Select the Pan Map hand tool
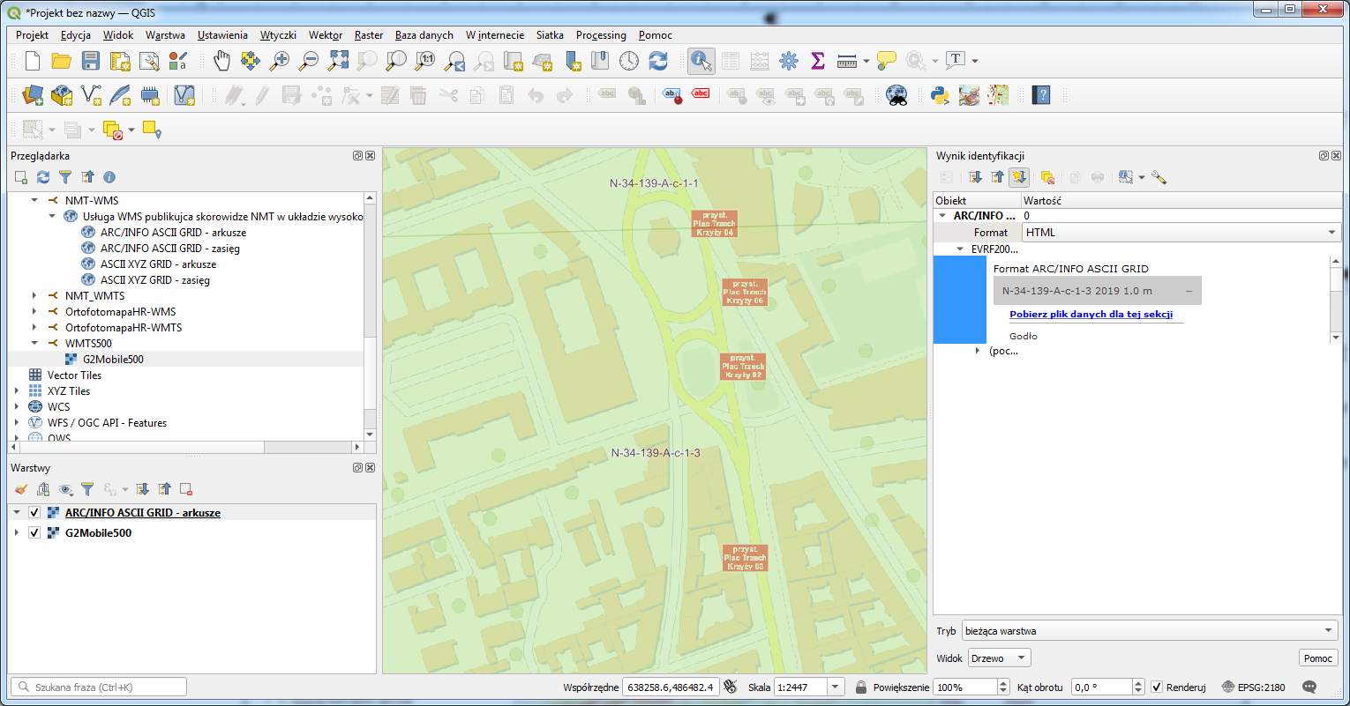 coord(221,61)
